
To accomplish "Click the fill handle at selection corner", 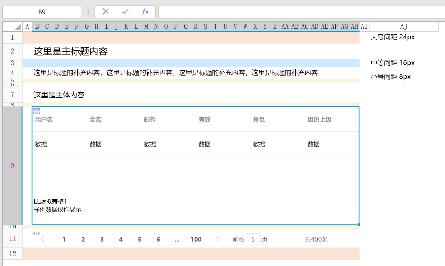I will pyautogui.click(x=359, y=224).
